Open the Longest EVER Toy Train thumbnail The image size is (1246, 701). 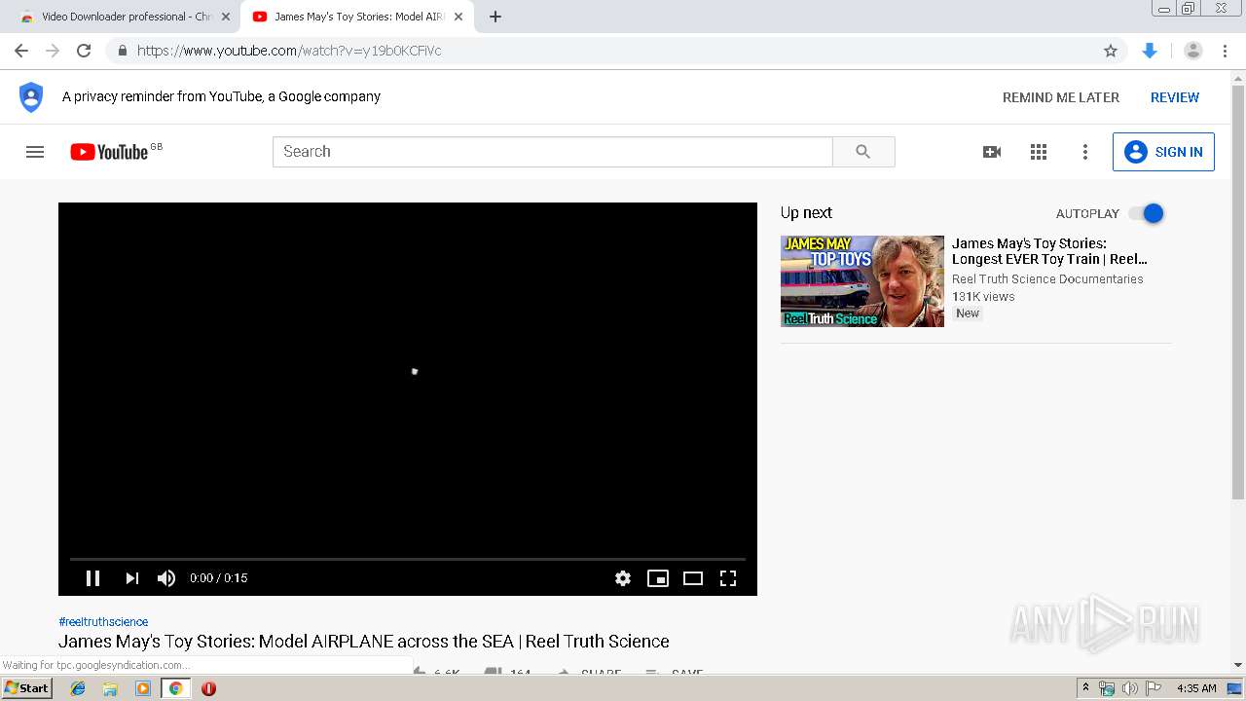(x=862, y=281)
